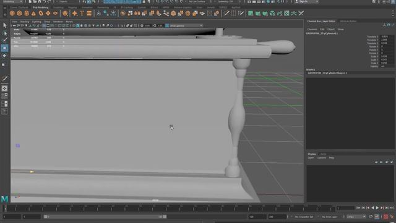Open the No Anim Layer dropdown

coord(330,217)
